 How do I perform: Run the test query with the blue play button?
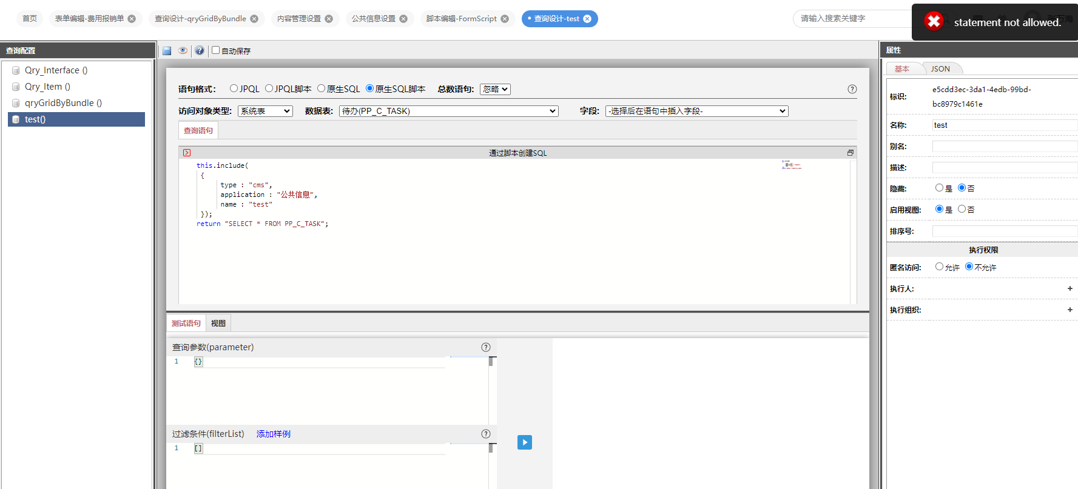point(525,442)
